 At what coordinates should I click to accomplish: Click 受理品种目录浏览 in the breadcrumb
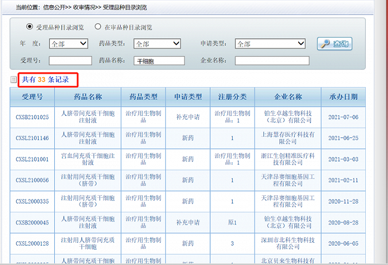click(125, 7)
